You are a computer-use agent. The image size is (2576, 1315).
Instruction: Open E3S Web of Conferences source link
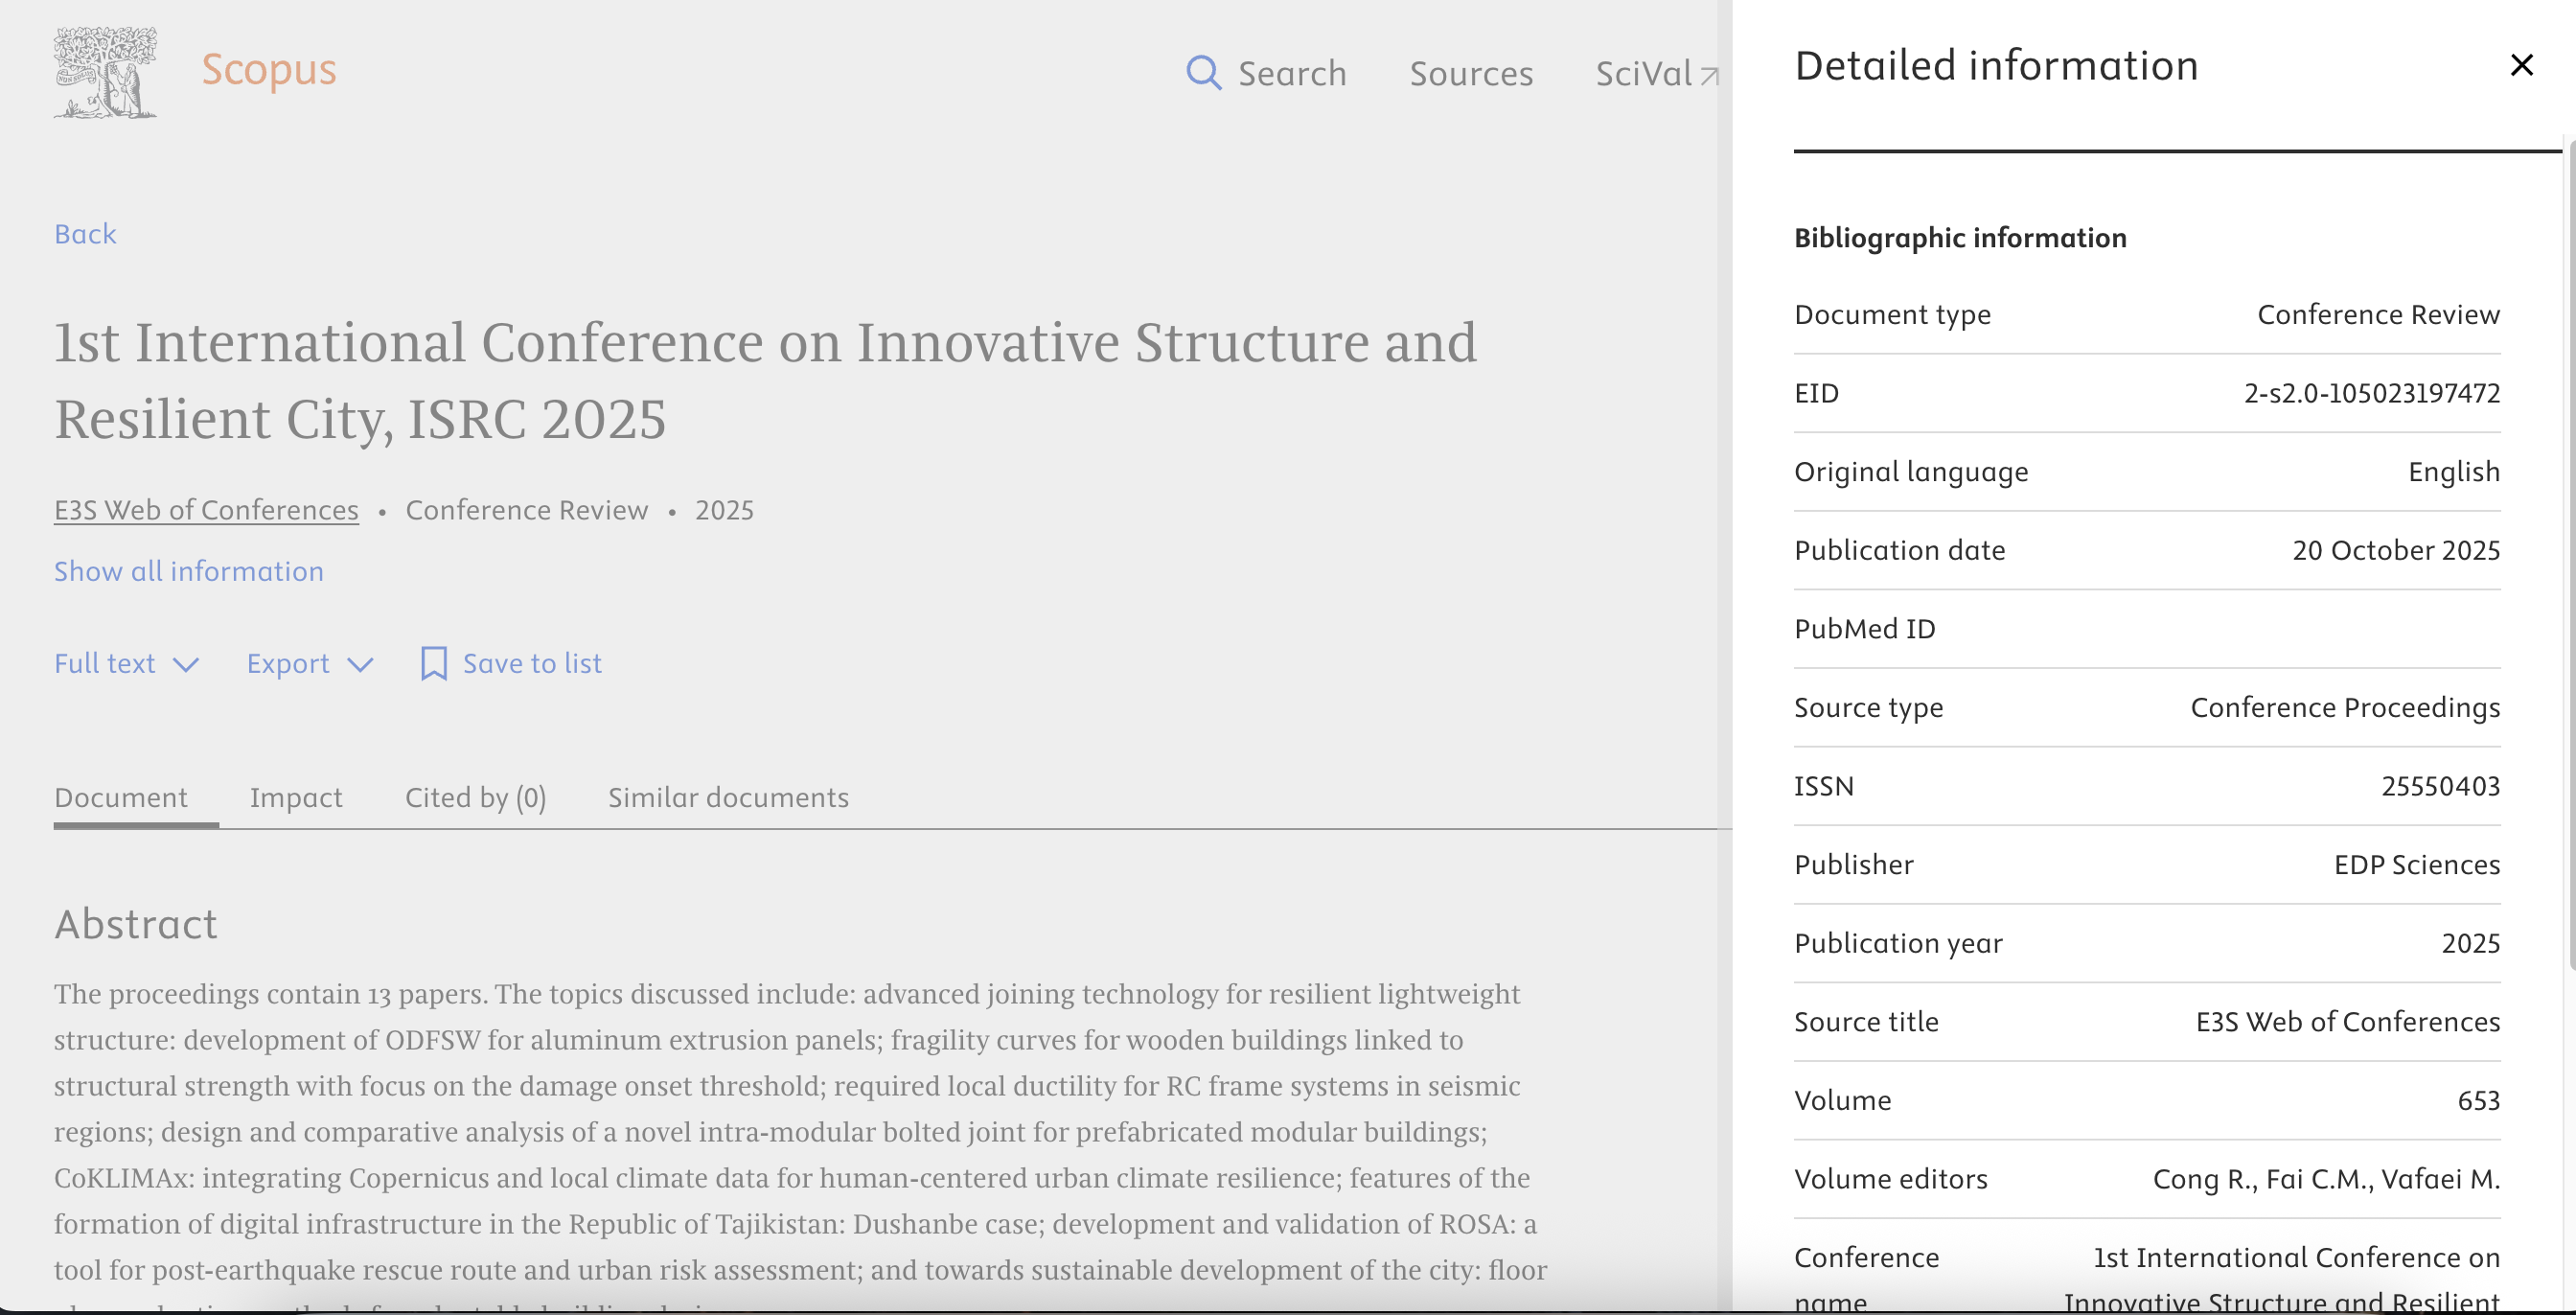click(x=206, y=510)
